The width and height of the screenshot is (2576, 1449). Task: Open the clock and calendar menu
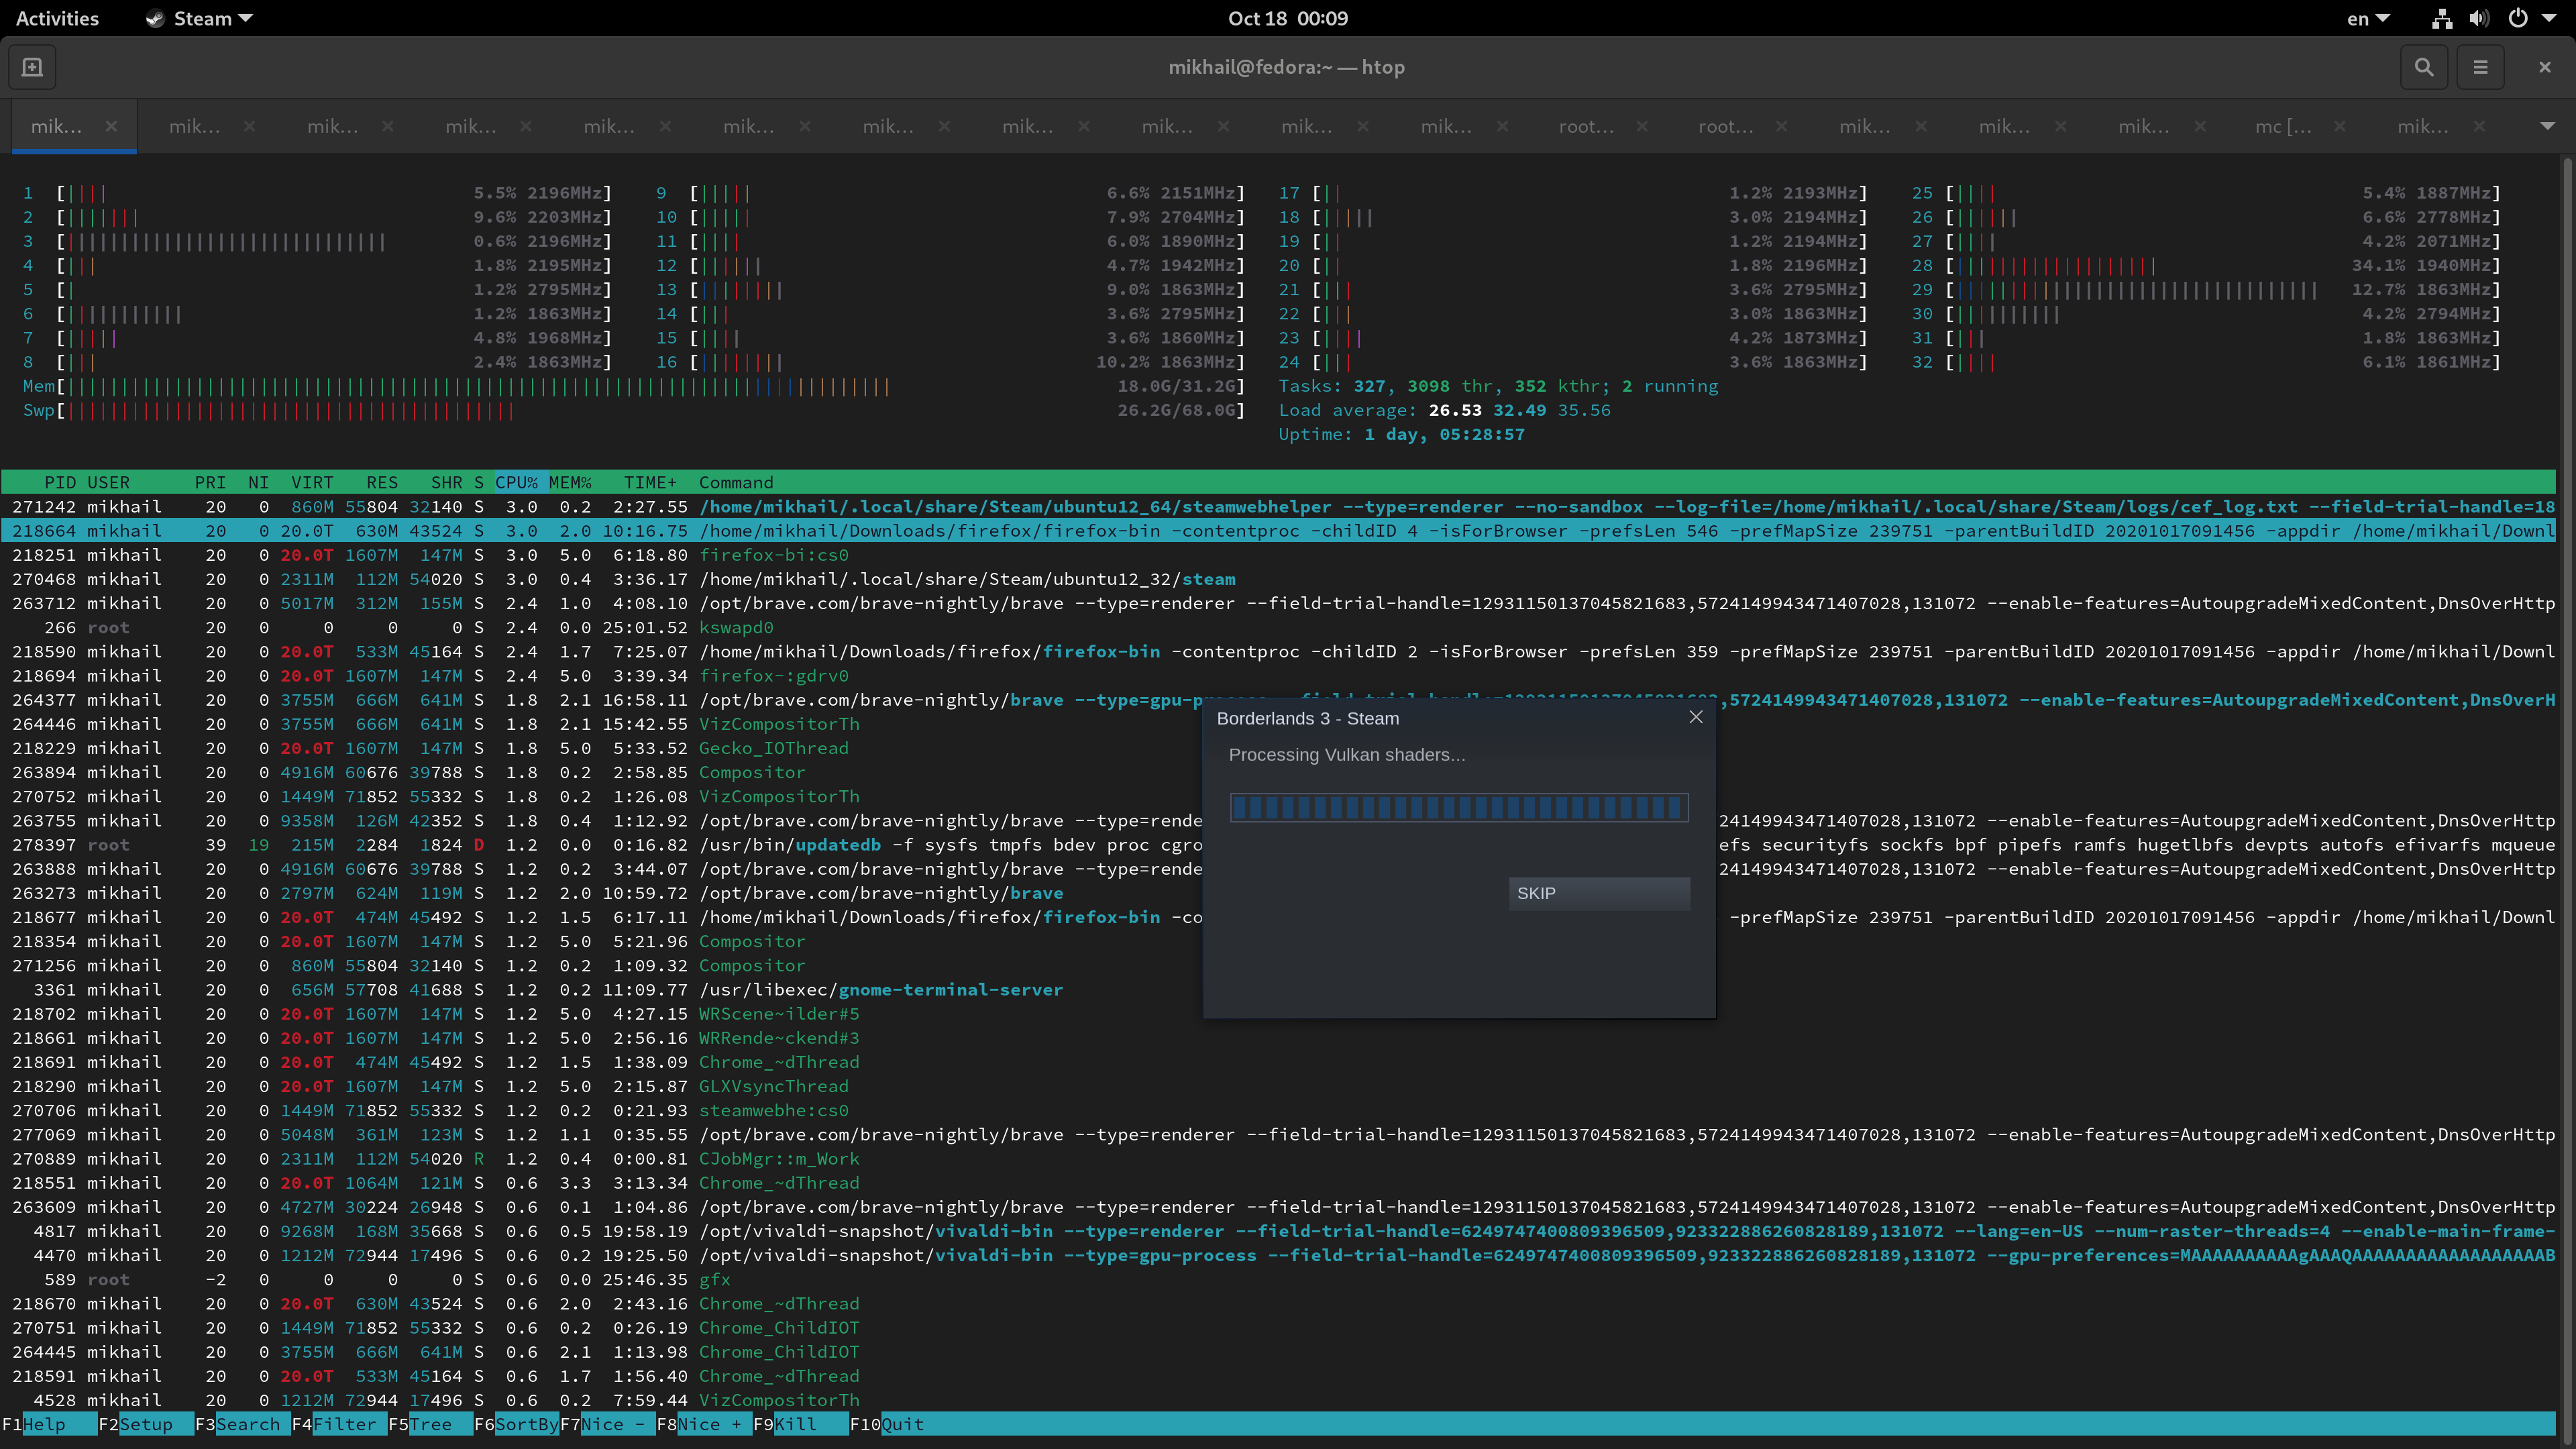click(1288, 18)
